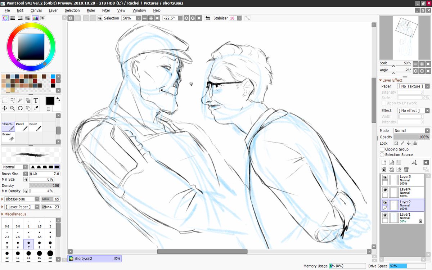Pick the red color swatch
This screenshot has width=432, height=270.
pos(53,81)
